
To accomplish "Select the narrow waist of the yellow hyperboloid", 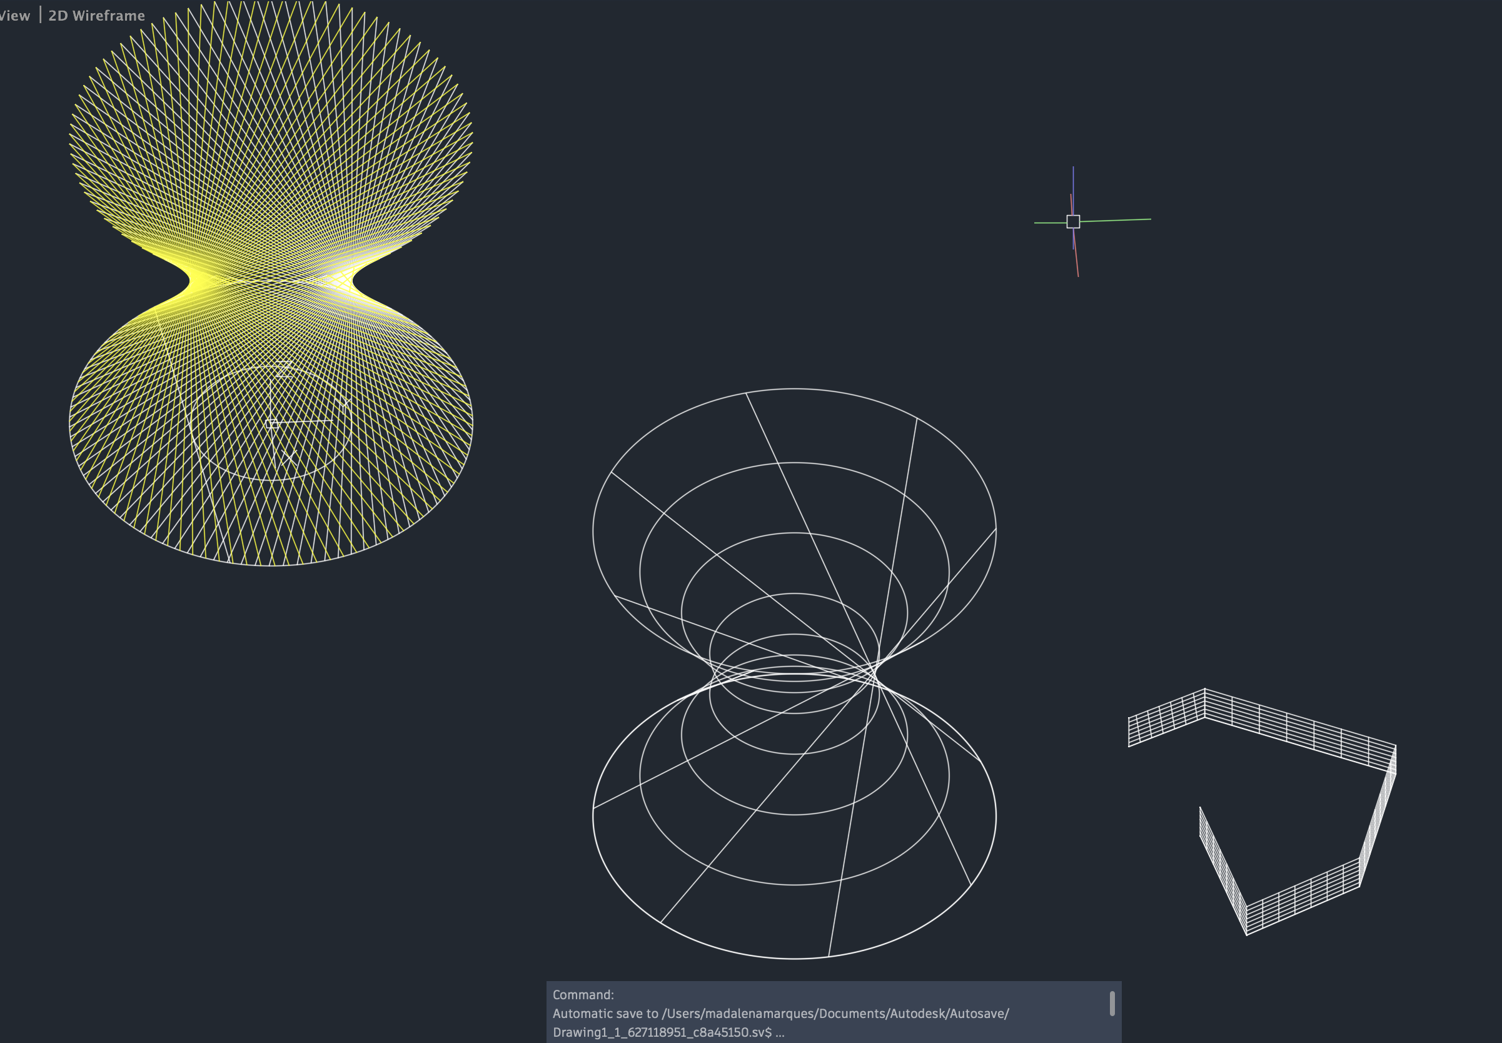I will [271, 281].
